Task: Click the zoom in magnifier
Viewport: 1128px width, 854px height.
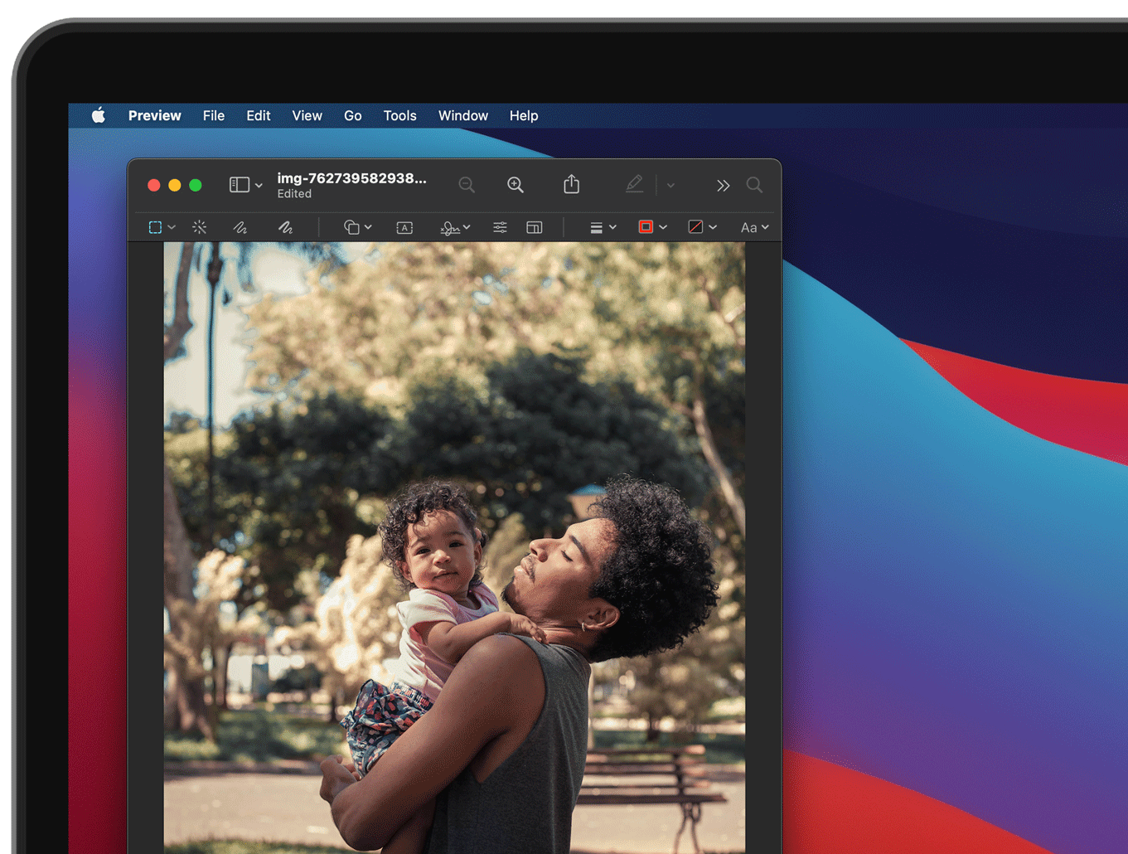Action: [x=516, y=185]
